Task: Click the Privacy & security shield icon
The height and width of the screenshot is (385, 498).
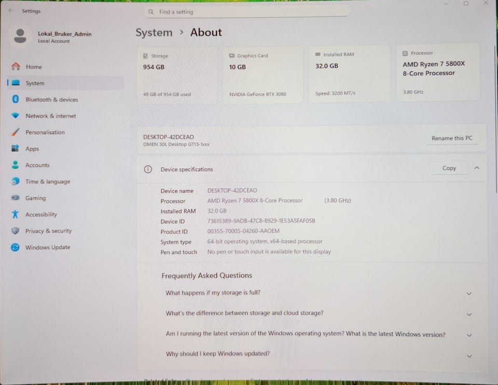Action: click(x=15, y=230)
